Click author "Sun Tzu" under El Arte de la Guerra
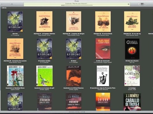 tap(132, 62)
